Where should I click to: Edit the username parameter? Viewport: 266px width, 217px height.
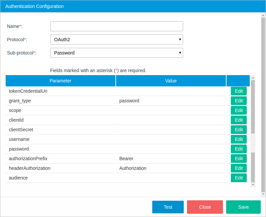pyautogui.click(x=238, y=139)
